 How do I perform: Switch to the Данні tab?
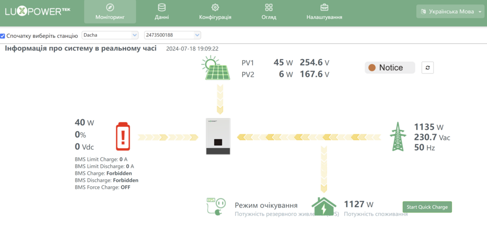tap(162, 12)
